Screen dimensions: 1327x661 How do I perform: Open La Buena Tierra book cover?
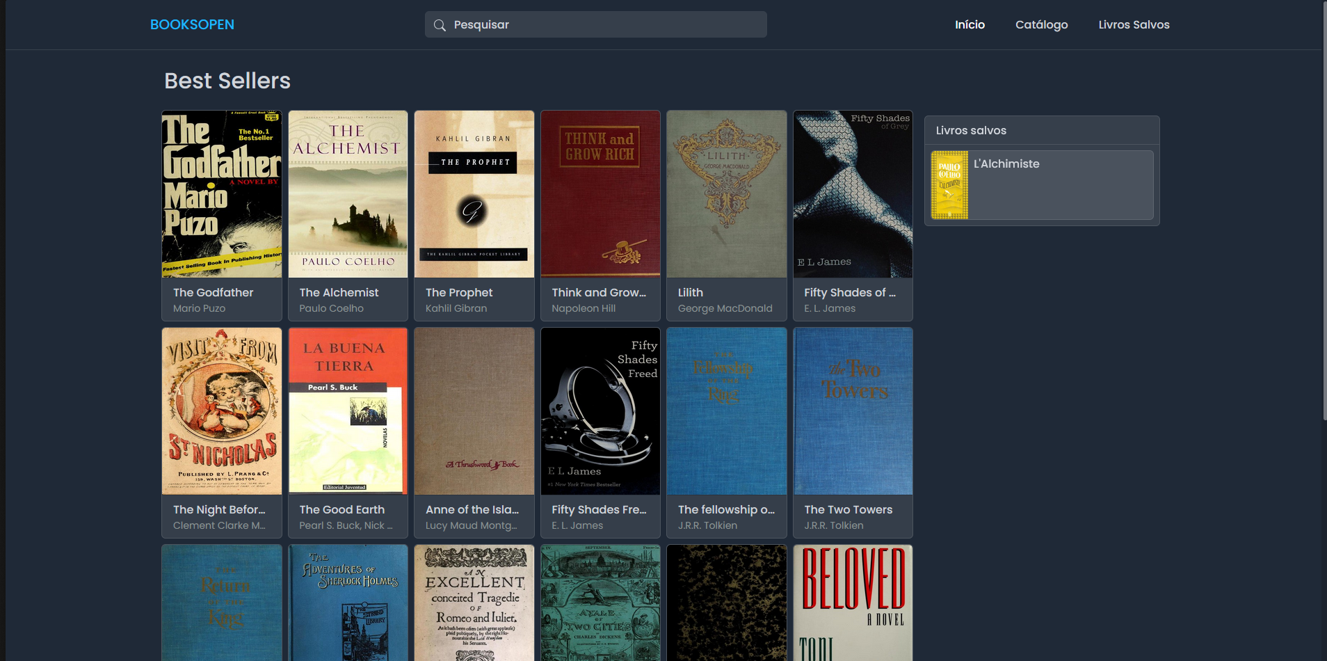point(348,411)
